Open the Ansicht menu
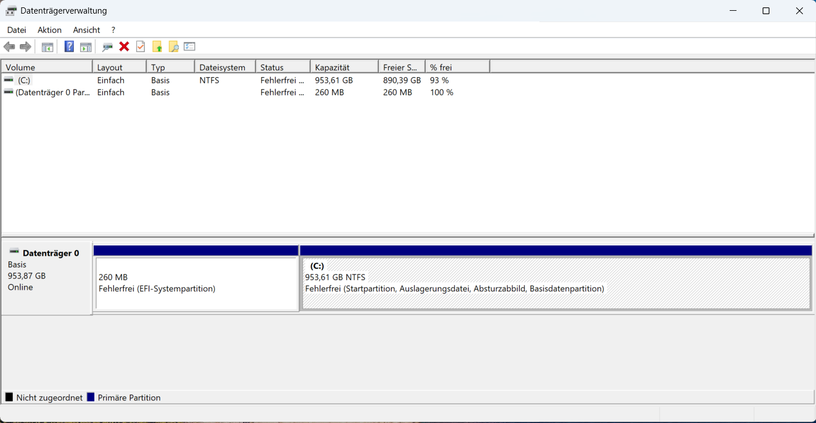Screen dimensions: 816x423 [86, 29]
